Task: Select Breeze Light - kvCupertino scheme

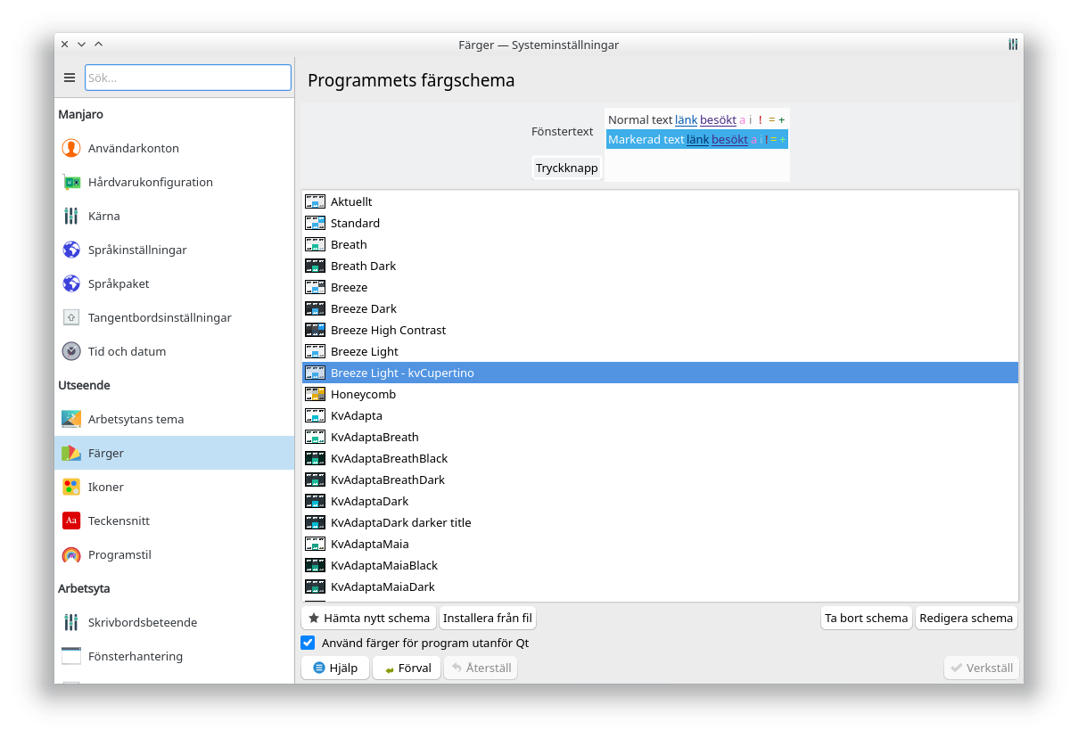Action: (x=660, y=373)
